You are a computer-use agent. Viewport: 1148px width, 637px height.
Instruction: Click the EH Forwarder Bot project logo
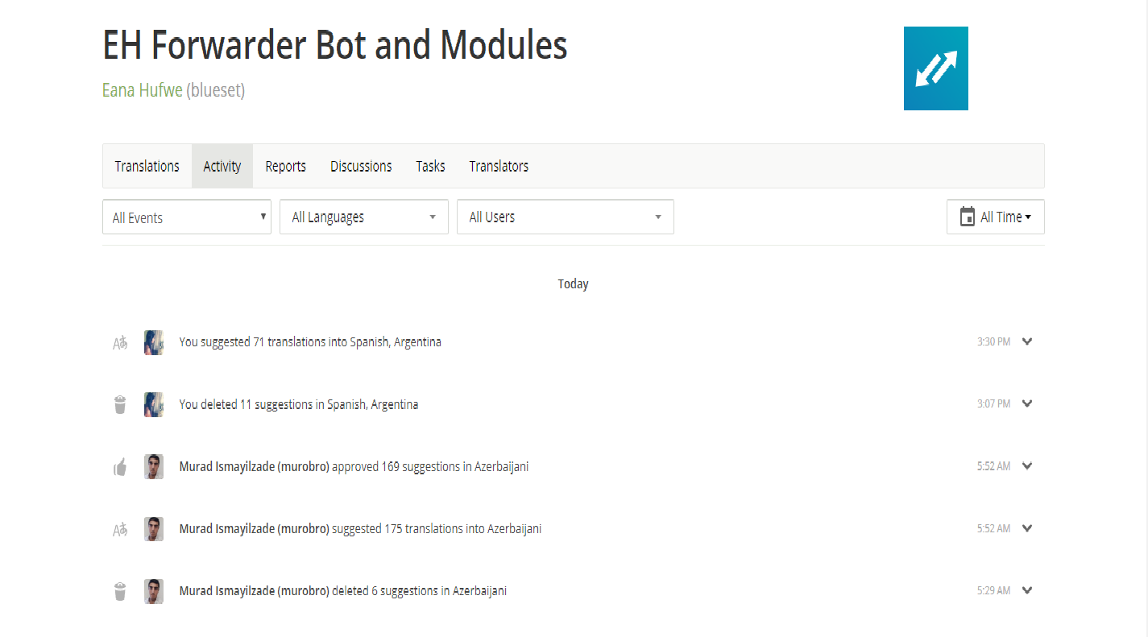[935, 68]
